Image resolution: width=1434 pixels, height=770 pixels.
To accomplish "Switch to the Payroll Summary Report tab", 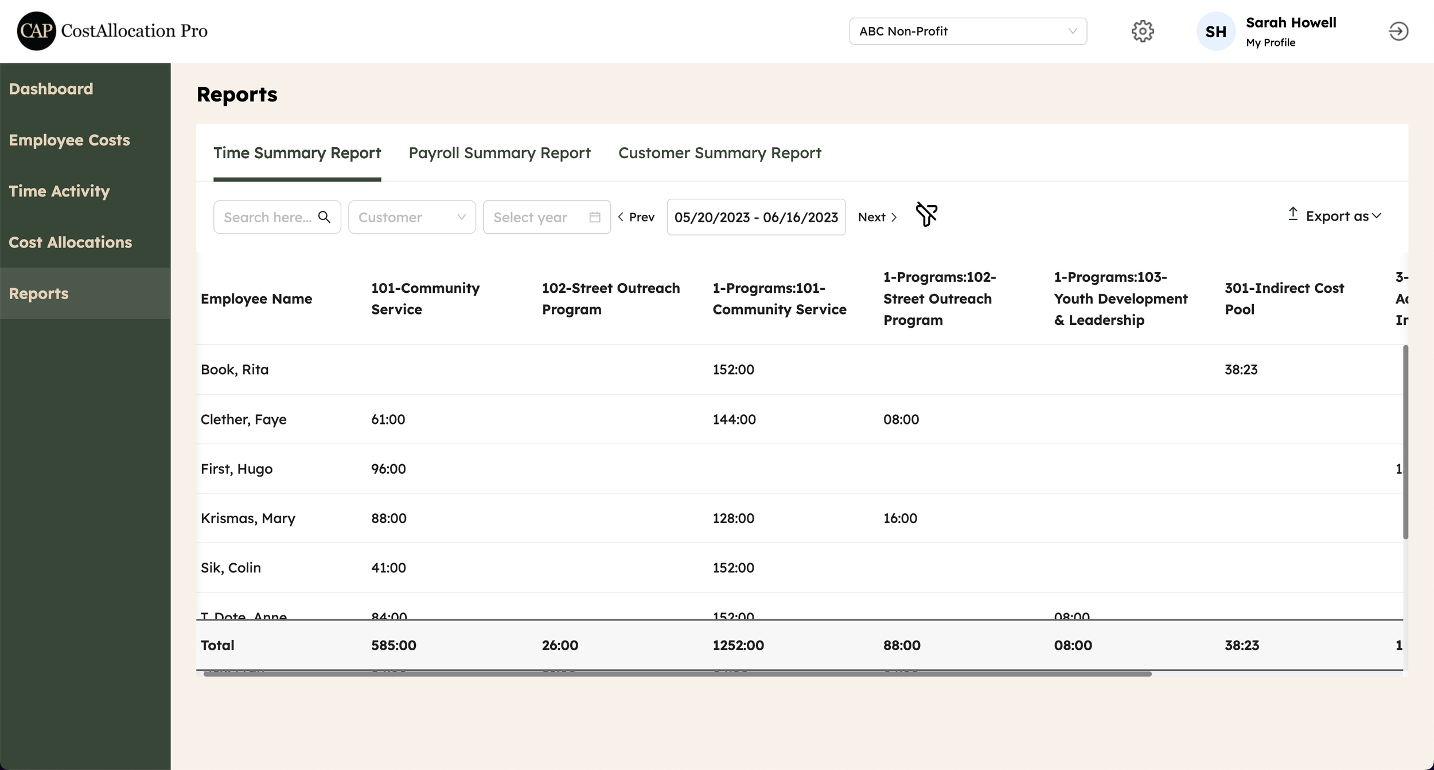I will pyautogui.click(x=499, y=153).
